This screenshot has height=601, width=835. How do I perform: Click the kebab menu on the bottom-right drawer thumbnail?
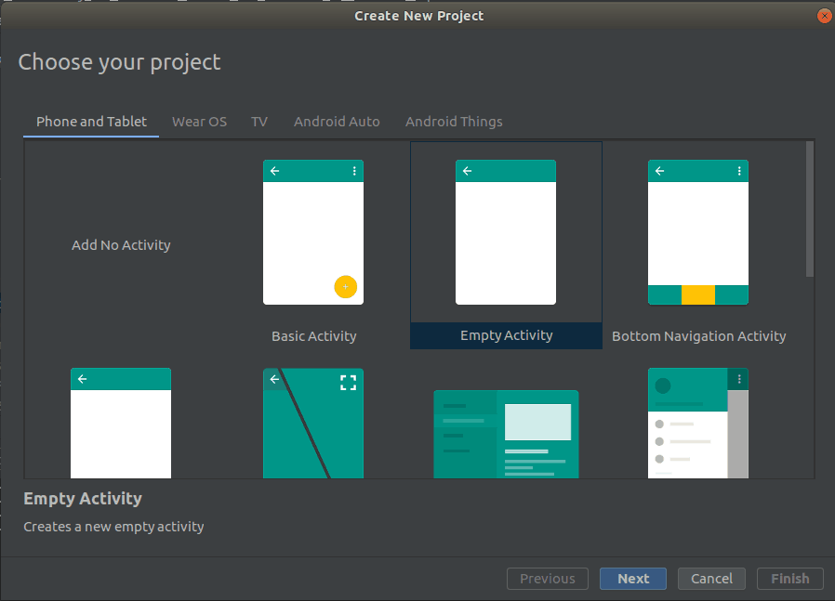pyautogui.click(x=740, y=379)
